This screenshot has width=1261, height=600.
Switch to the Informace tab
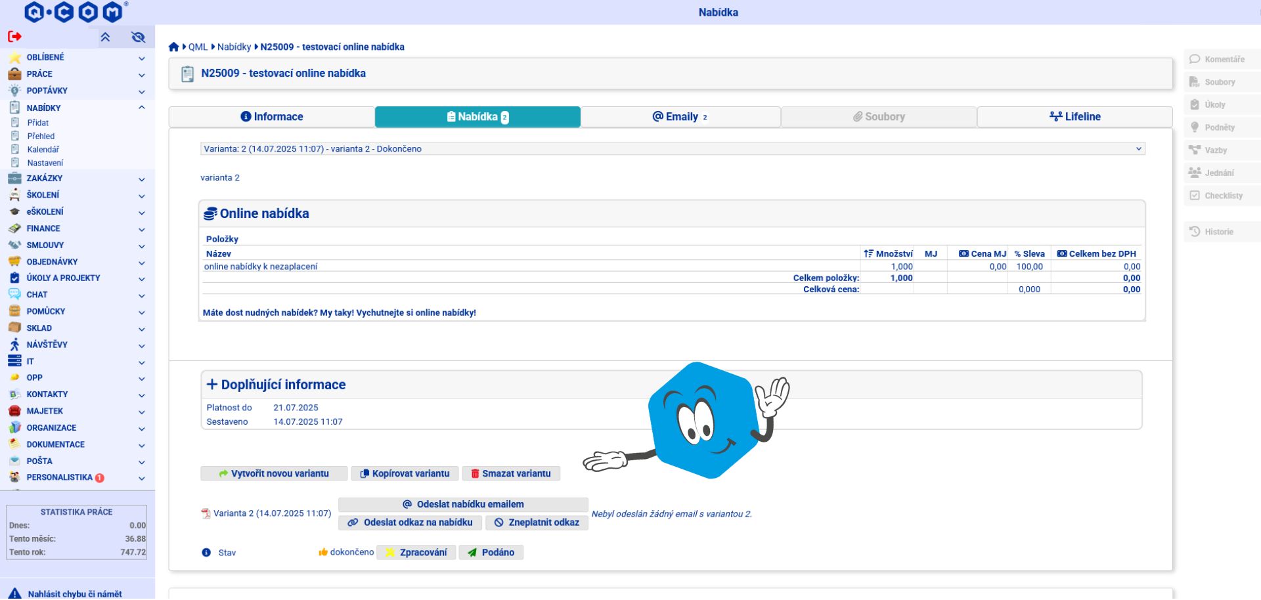[x=272, y=117]
